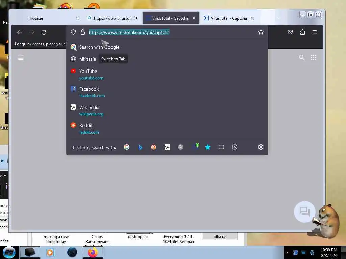The image size is (346, 259).
Task: Open the Facebook suggestion
Action: click(x=167, y=92)
